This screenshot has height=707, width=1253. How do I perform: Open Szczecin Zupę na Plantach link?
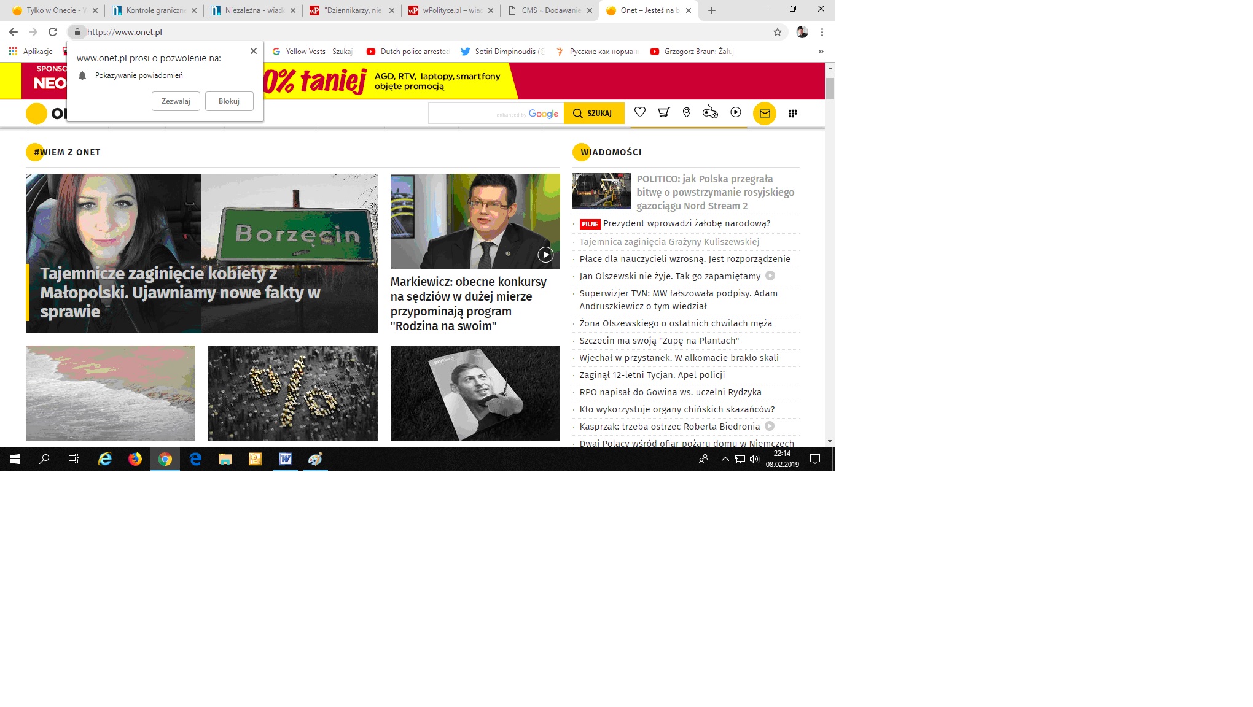point(659,341)
